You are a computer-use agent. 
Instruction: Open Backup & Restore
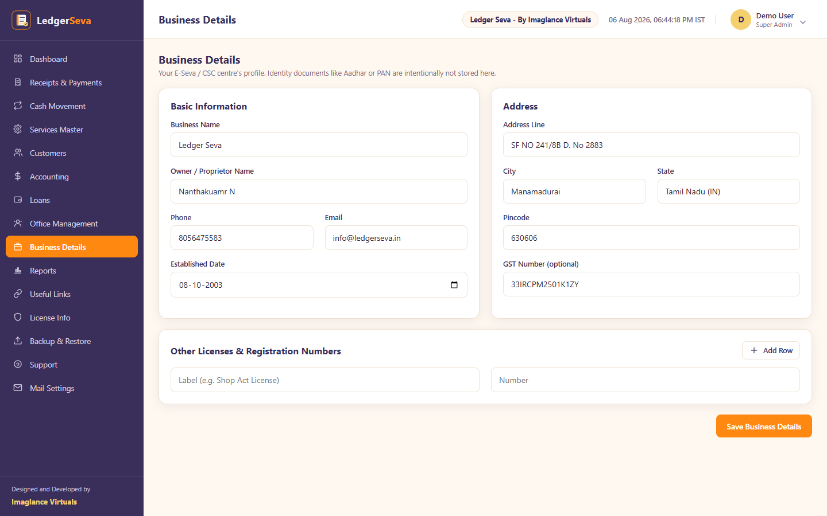tap(72, 341)
